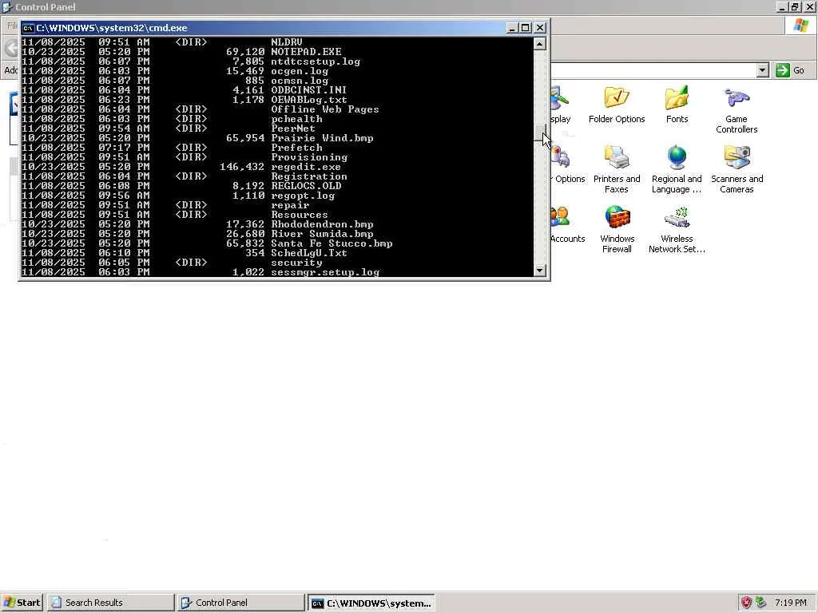
Task: Open the address bar dropdown arrow
Action: click(x=762, y=70)
